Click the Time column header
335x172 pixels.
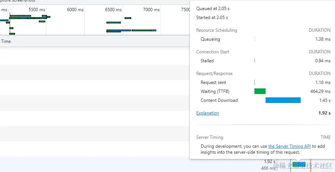click(6, 41)
